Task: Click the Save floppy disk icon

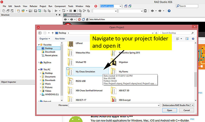Action: pyautogui.click(x=30, y=11)
